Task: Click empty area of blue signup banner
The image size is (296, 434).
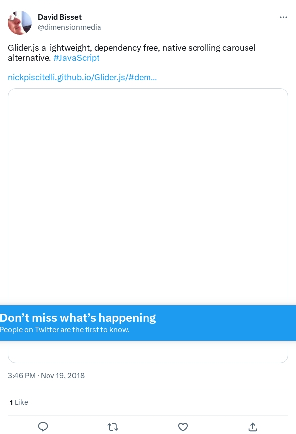Action: pos(226,323)
